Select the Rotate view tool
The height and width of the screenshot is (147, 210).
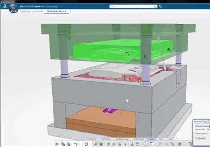tap(120, 144)
